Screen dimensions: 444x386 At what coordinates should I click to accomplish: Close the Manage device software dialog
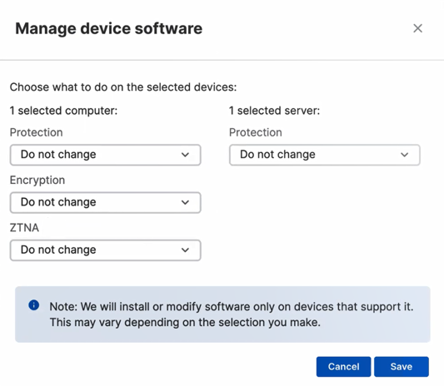[x=417, y=28]
